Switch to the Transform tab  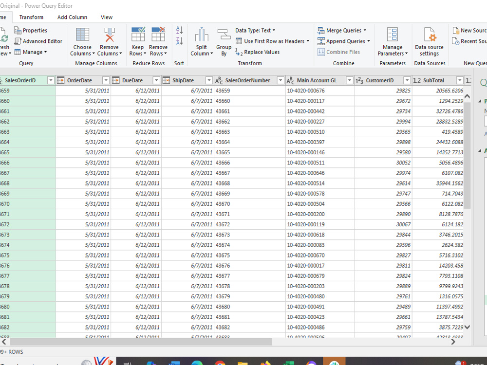click(31, 18)
